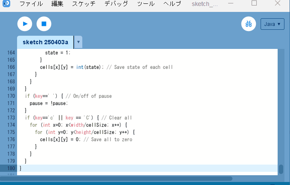
Task: Minimize the Processing window
Action: coord(231,3)
